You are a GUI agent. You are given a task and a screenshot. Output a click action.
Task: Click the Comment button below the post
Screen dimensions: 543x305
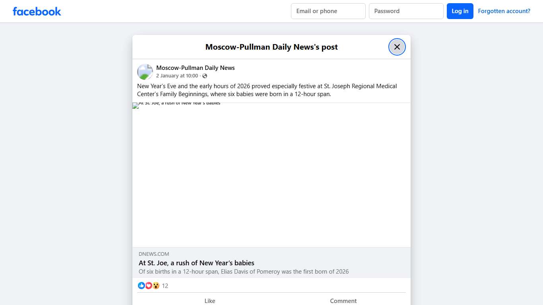(x=343, y=301)
